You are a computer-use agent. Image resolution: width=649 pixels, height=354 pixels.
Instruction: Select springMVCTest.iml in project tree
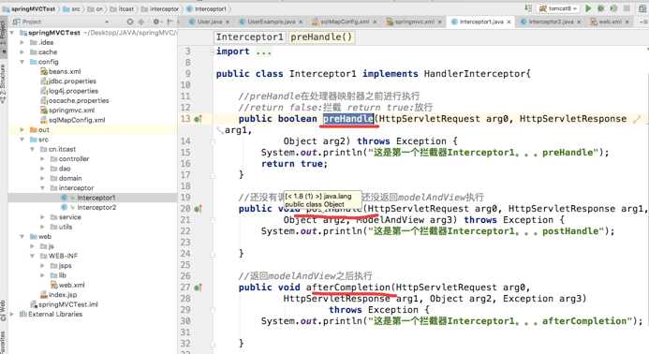[x=65, y=304]
